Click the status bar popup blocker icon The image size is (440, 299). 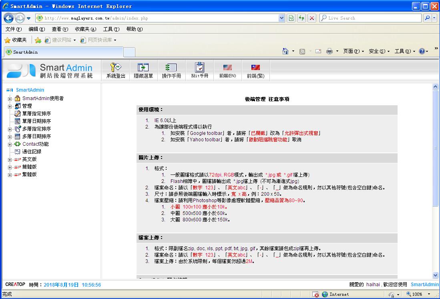pyautogui.click(x=316, y=294)
